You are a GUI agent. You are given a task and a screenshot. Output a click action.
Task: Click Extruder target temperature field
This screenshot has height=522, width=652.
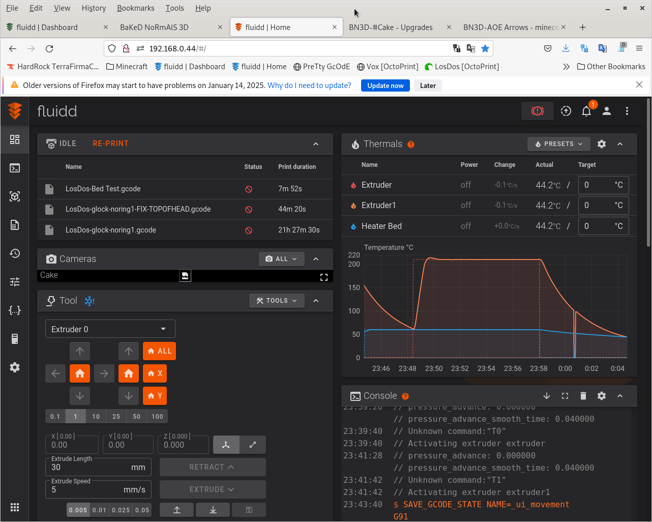coord(603,185)
